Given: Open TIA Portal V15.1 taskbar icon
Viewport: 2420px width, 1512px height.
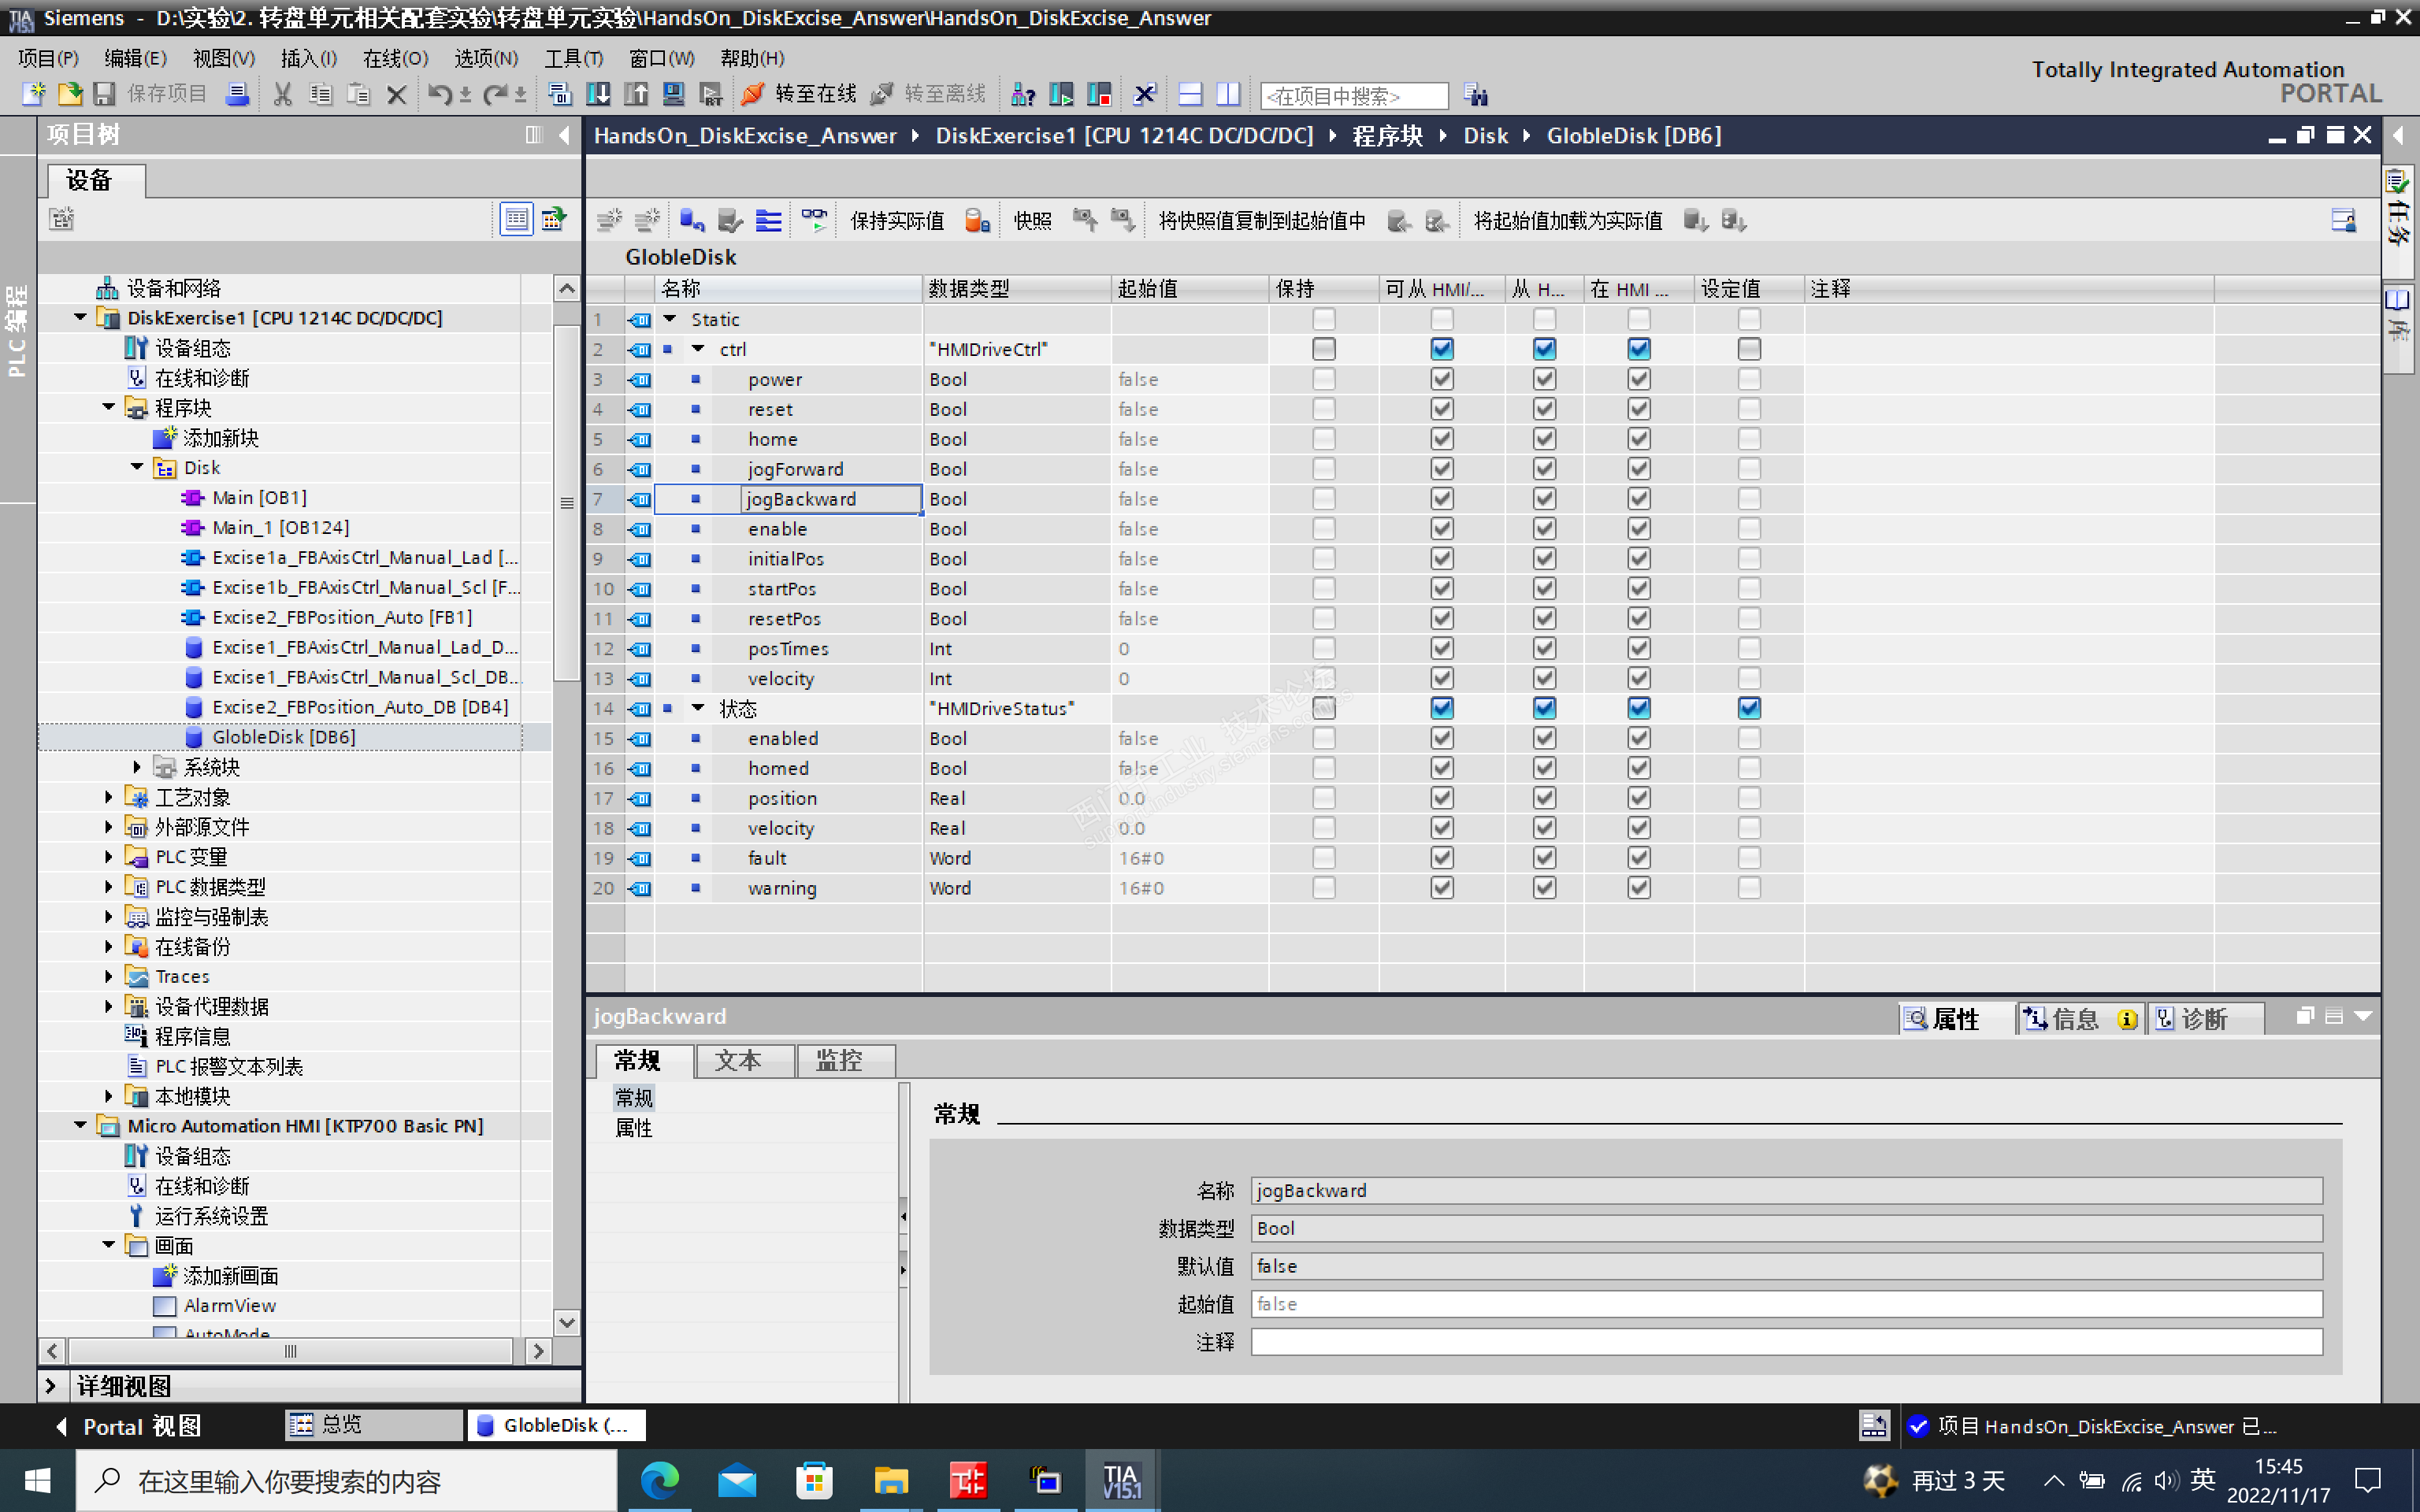Looking at the screenshot, I should [x=1120, y=1480].
